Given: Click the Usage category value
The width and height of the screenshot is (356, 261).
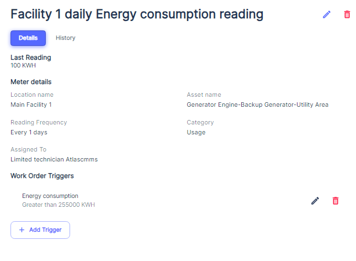Looking at the screenshot, I should (196, 132).
